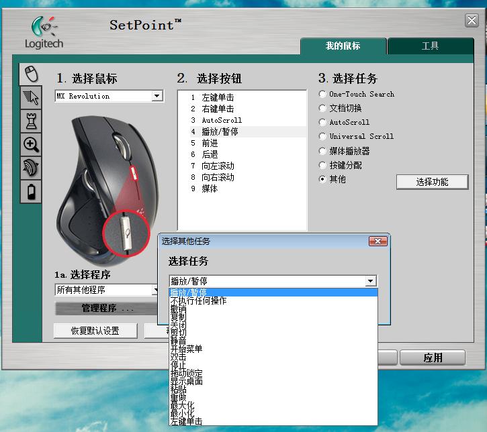Open the battery status icon
The height and width of the screenshot is (432, 487).
[31, 192]
